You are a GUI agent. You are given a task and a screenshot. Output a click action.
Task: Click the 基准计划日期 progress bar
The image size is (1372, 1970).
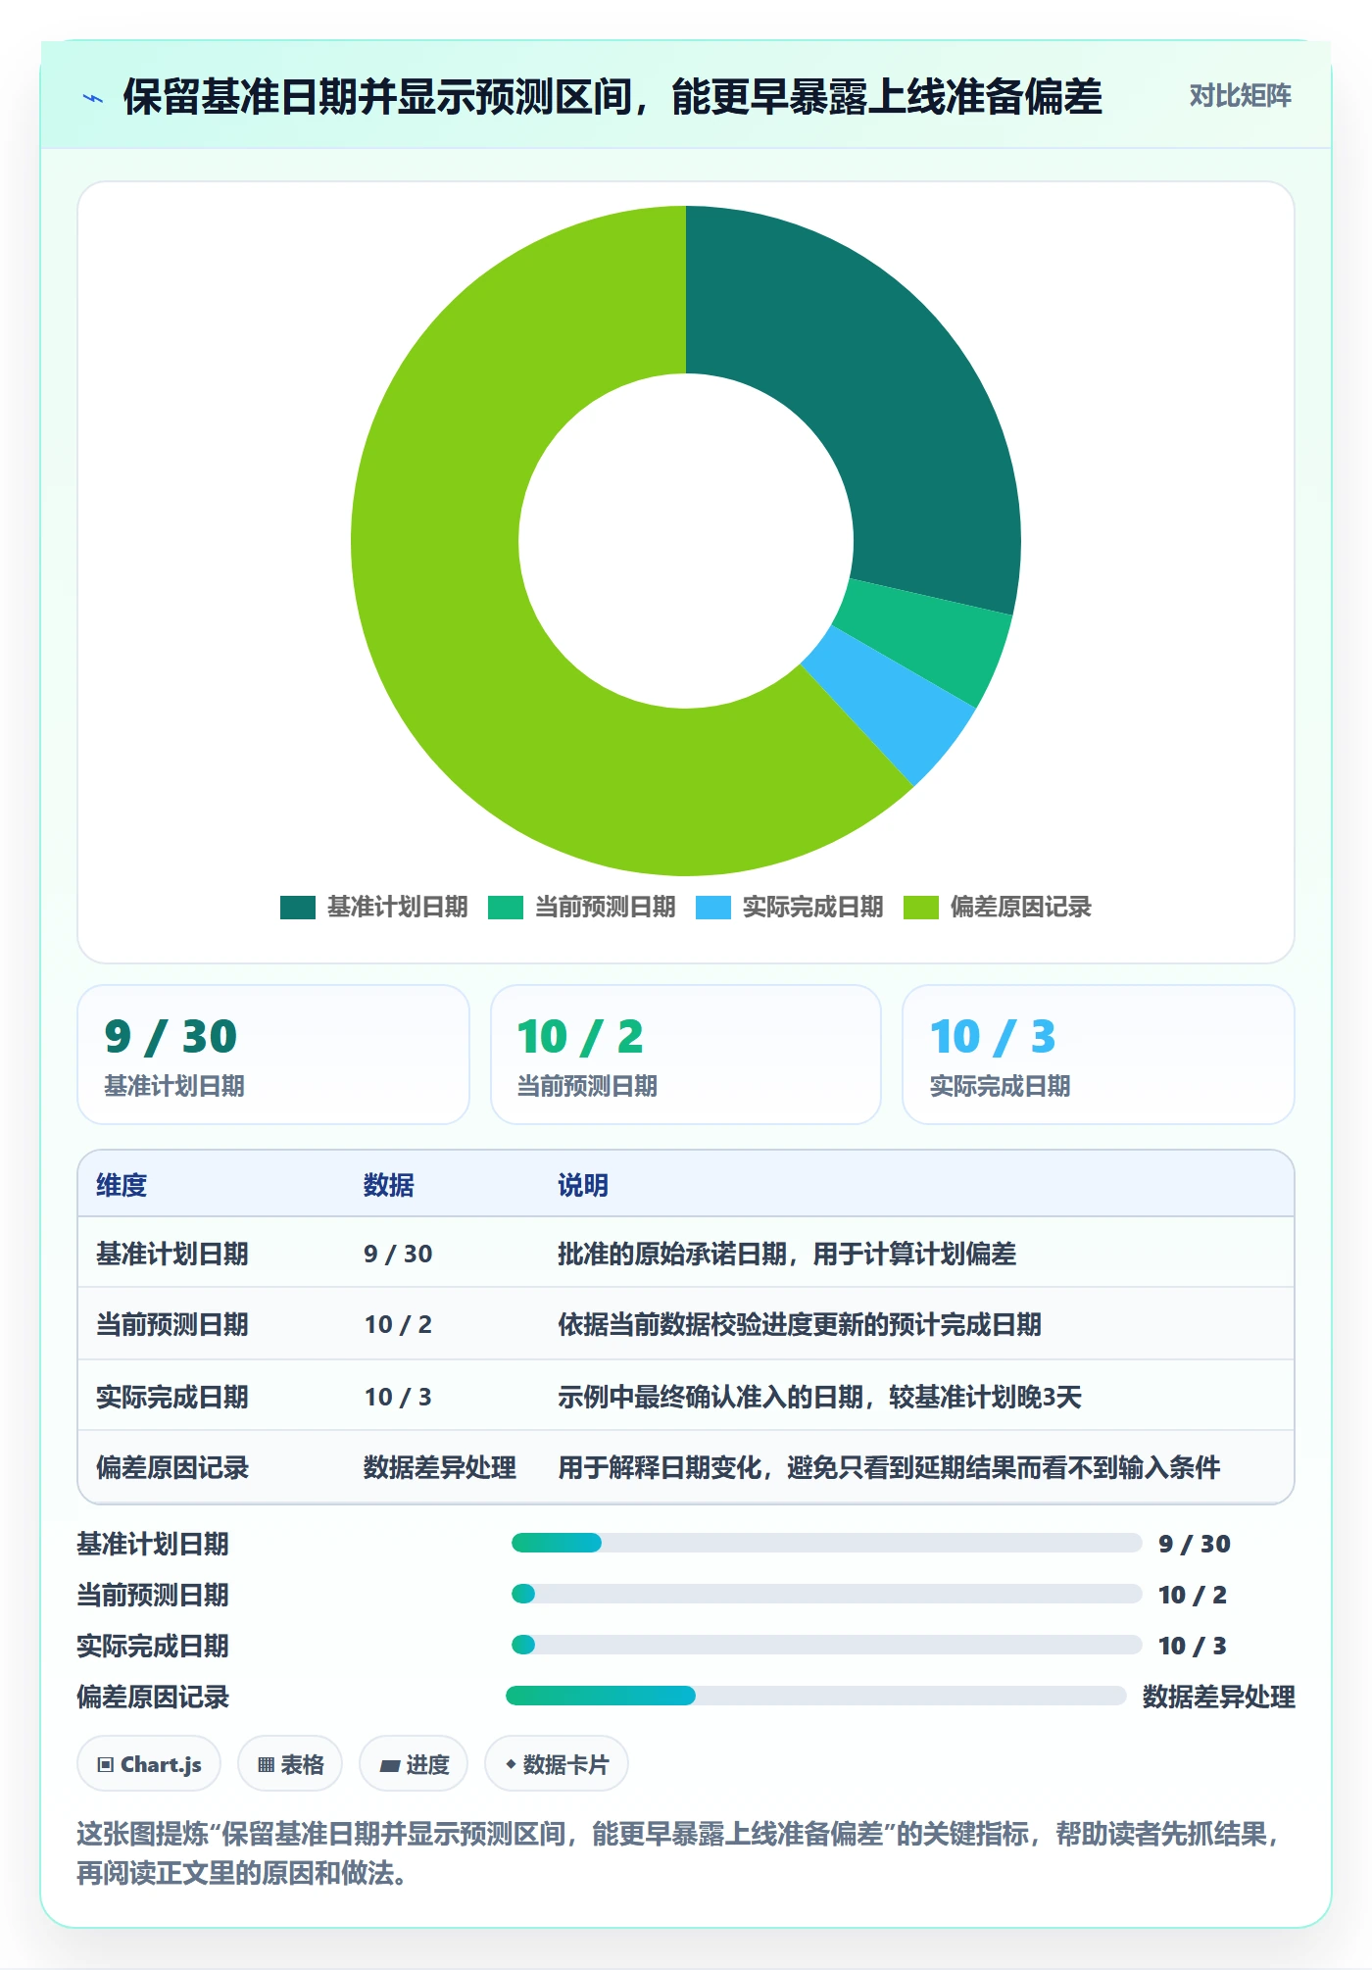(x=826, y=1543)
